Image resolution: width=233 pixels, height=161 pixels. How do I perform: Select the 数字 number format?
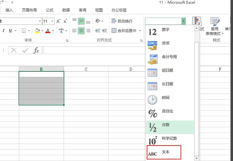pyautogui.click(x=170, y=32)
